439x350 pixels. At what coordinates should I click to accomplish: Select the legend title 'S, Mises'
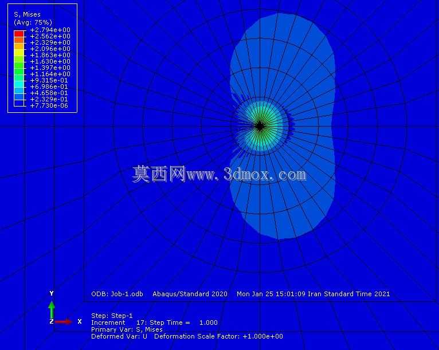(27, 14)
